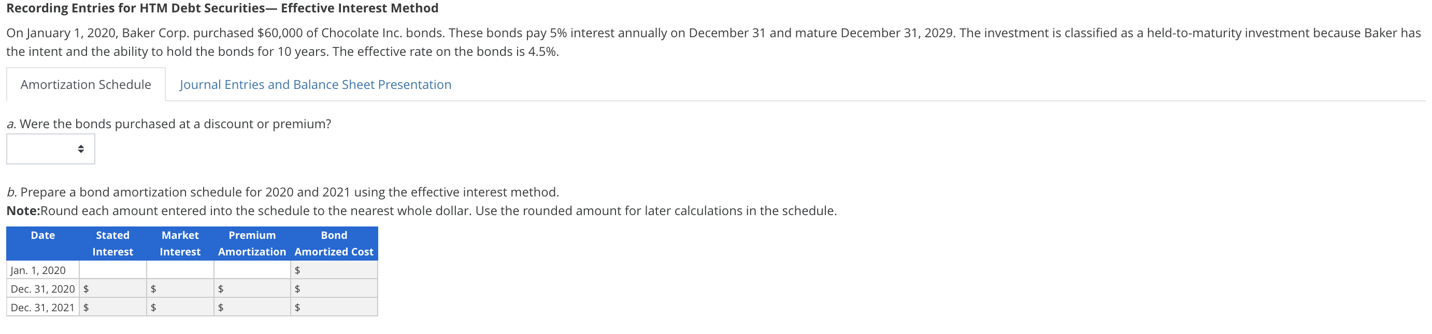Select the Amortization Schedule tab
The width and height of the screenshot is (1432, 334).
click(85, 84)
